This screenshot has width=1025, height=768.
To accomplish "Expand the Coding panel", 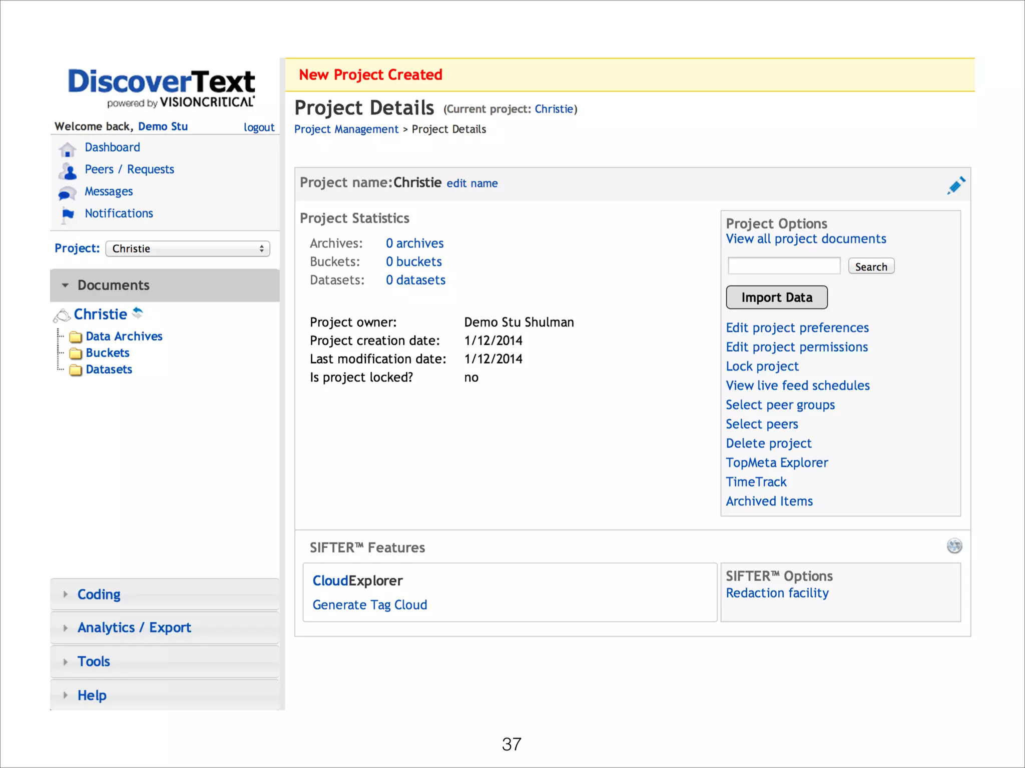I will coord(99,594).
